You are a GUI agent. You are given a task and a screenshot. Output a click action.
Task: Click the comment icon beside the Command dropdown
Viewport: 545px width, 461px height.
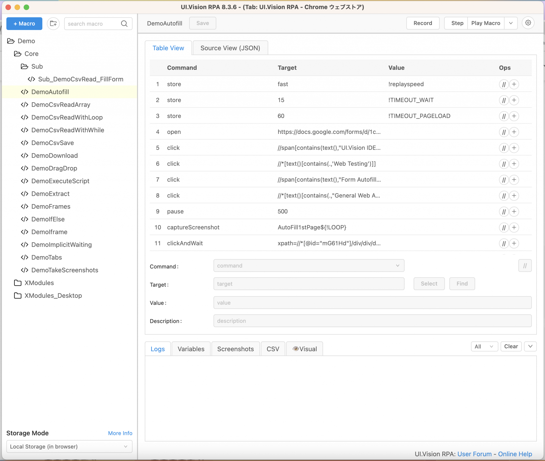tap(525, 265)
